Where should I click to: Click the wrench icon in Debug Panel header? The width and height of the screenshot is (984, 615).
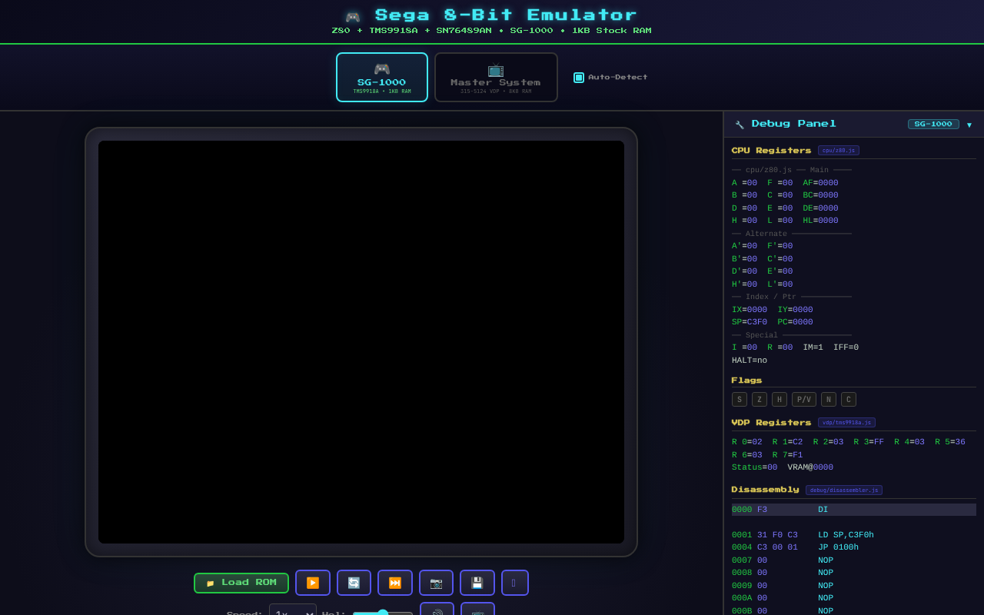click(740, 125)
